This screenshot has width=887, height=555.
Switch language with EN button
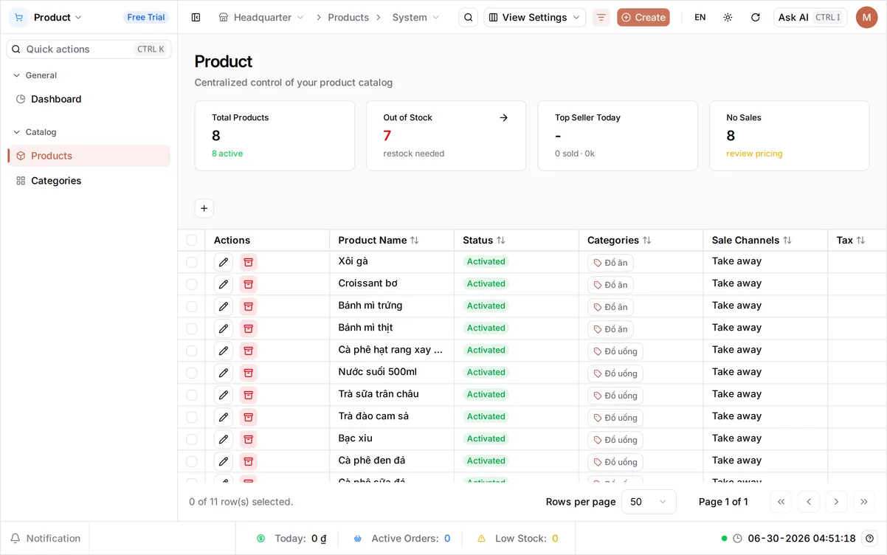point(700,17)
